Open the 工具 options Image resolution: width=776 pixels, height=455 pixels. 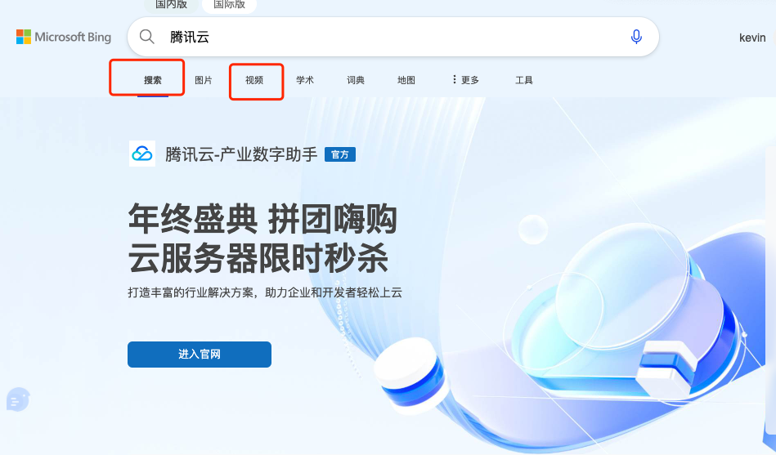(x=524, y=80)
